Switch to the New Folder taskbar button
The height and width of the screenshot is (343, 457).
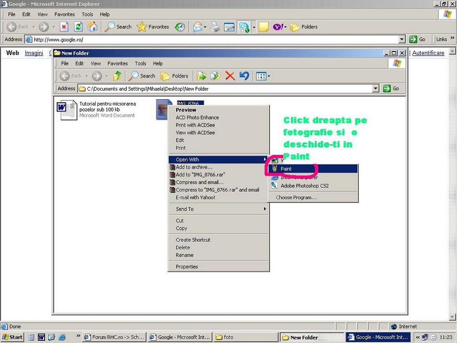pos(312,337)
